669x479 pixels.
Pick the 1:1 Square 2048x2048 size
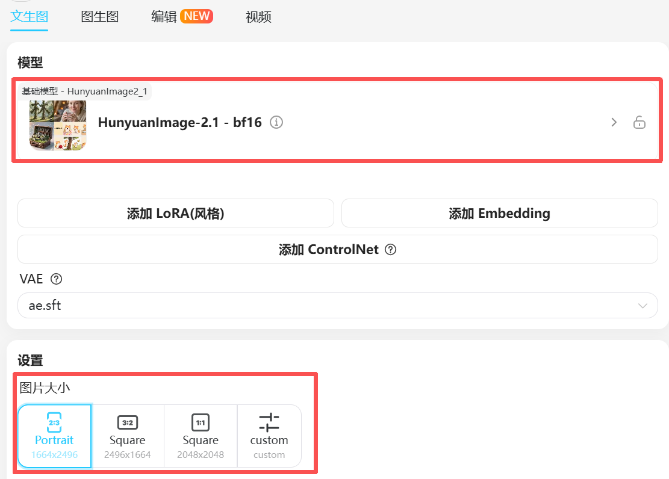click(201, 436)
